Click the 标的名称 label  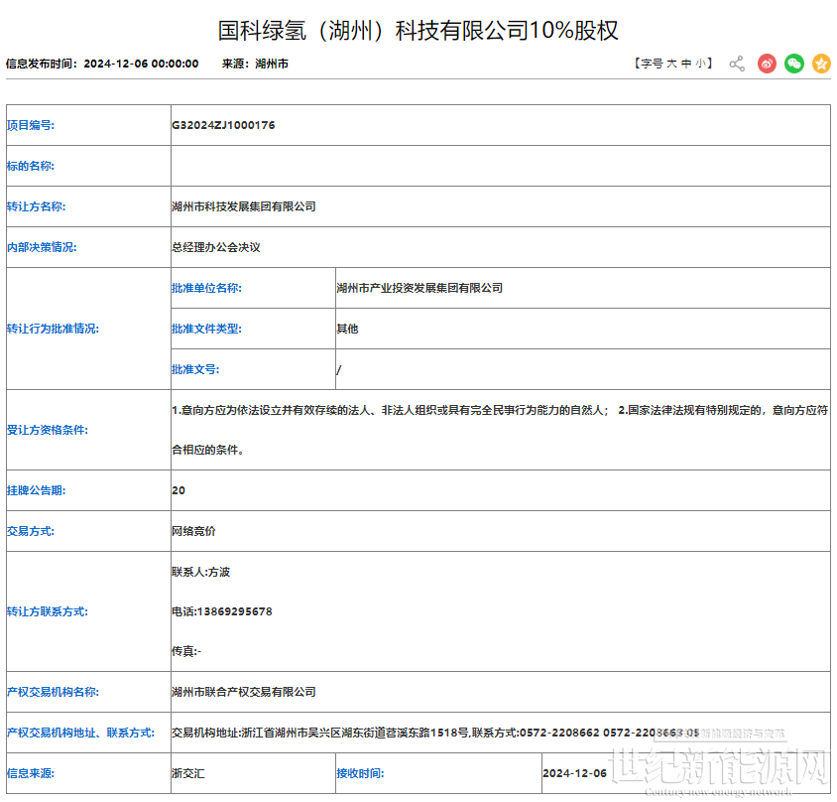point(31,166)
